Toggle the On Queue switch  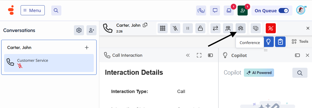pos(283,11)
